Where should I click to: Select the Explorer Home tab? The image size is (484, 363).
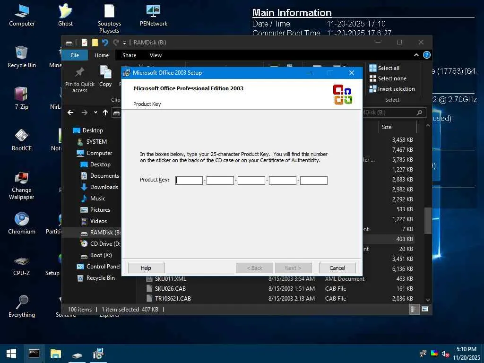coord(102,55)
